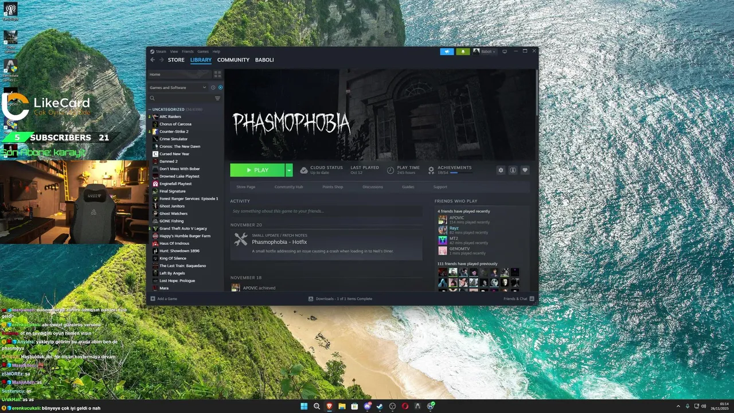Open Baboli account dropdown
This screenshot has height=413, width=734.
(485, 52)
